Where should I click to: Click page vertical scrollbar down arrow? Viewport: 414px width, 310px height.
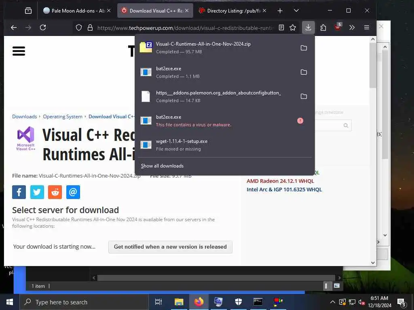pyautogui.click(x=373, y=262)
